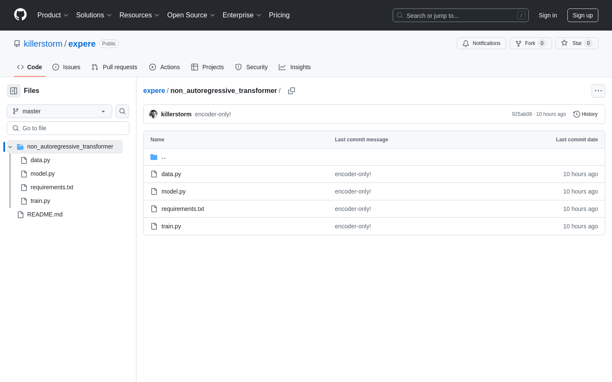The width and height of the screenshot is (612, 382).
Task: Open the killerstorm owner link
Action: 43,44
